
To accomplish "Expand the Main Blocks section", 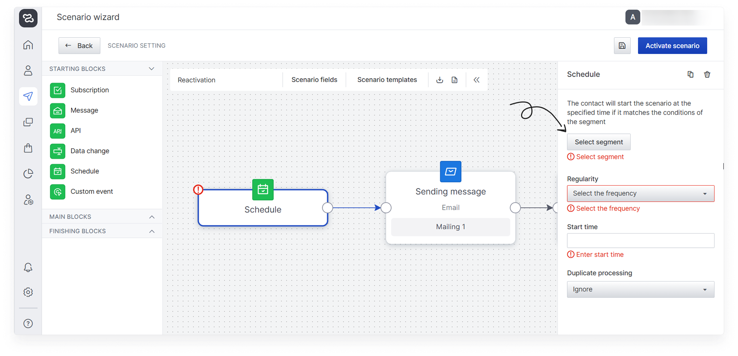I will pos(152,217).
